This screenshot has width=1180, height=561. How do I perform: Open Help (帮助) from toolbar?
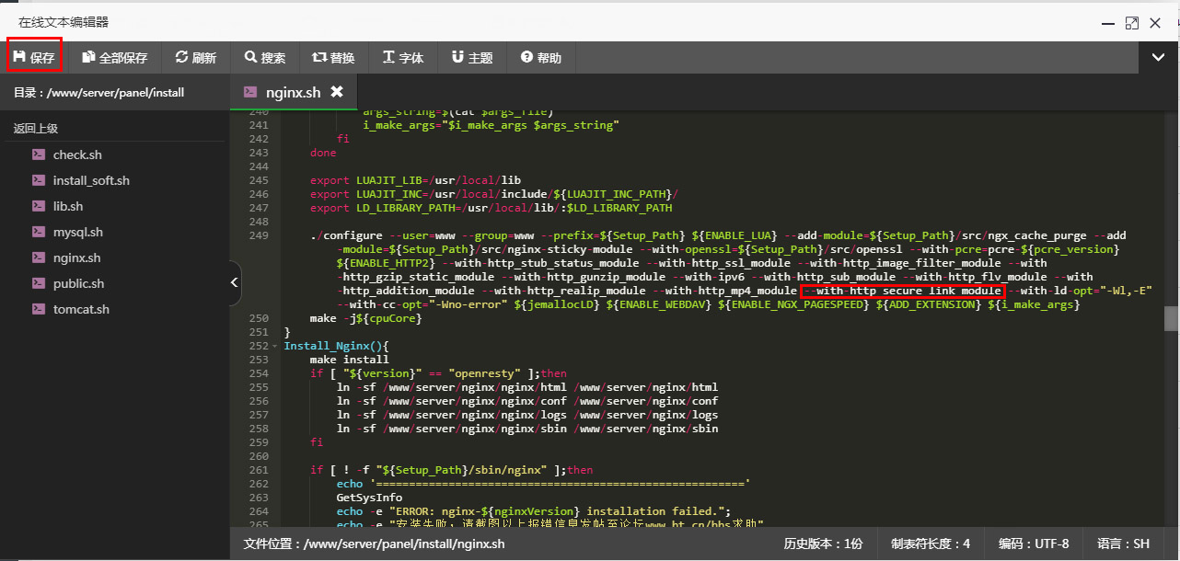pyautogui.click(x=541, y=57)
